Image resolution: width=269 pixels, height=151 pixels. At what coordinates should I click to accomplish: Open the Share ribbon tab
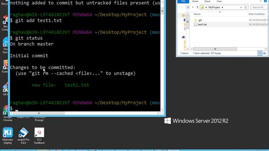[x=207, y=1]
